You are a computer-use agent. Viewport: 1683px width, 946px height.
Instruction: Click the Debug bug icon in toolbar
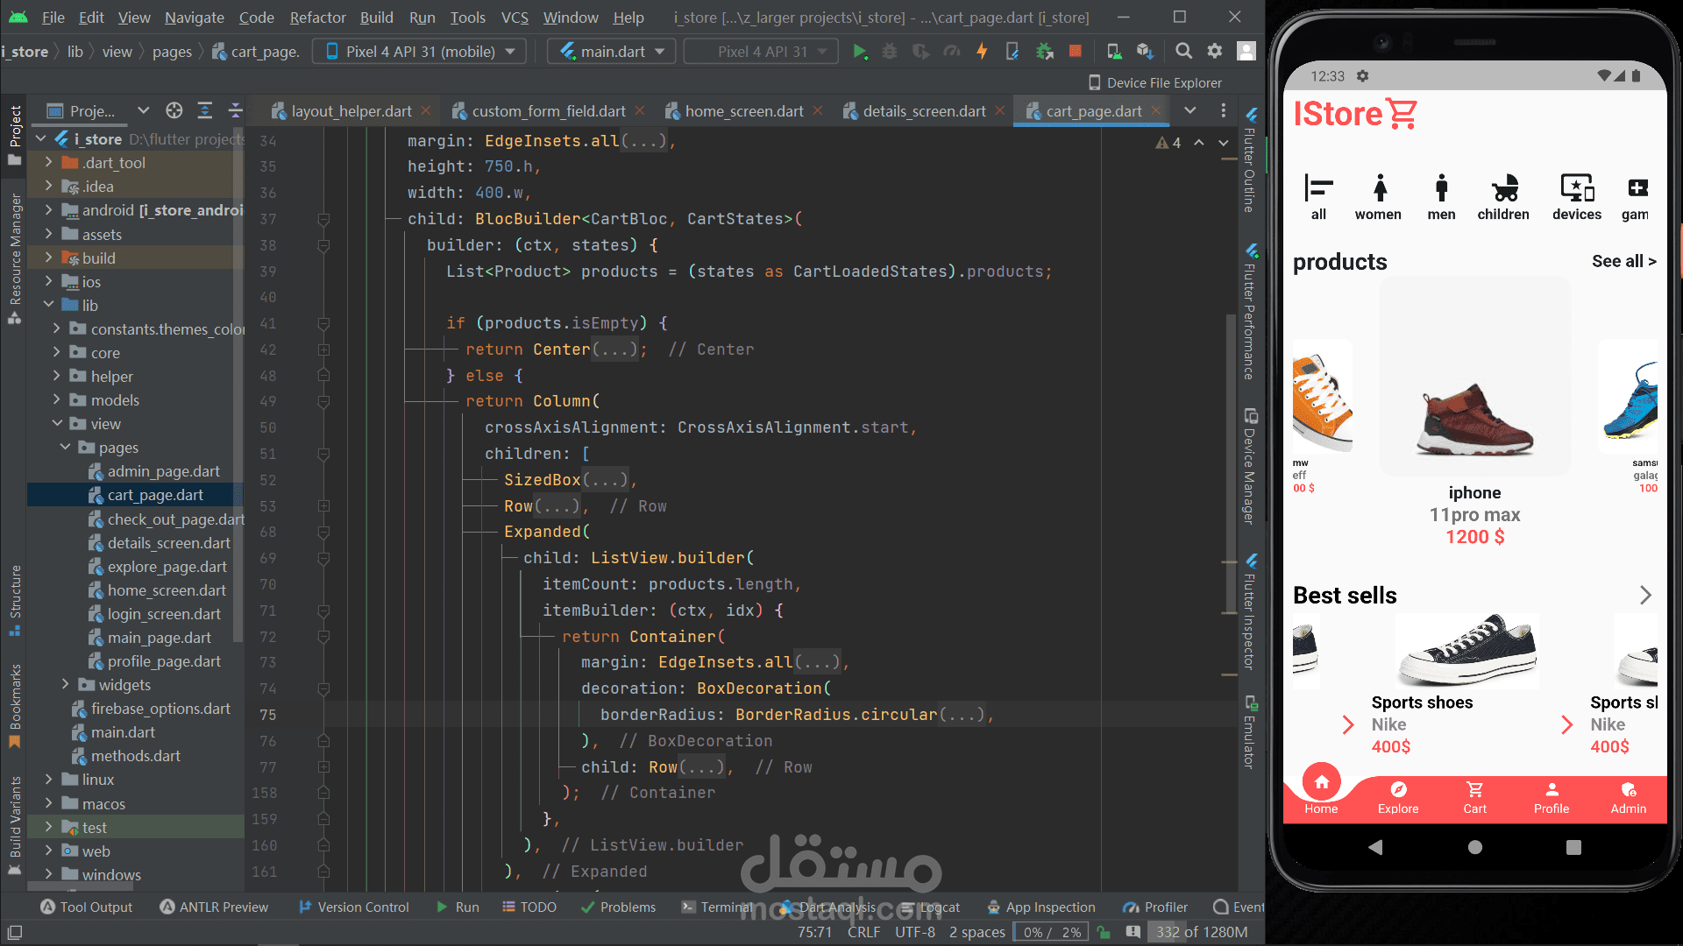coord(890,52)
